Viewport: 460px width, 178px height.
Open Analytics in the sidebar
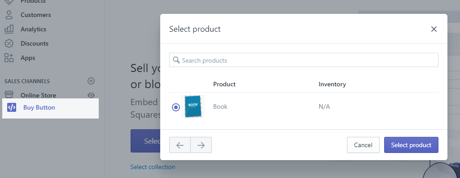[33, 29]
